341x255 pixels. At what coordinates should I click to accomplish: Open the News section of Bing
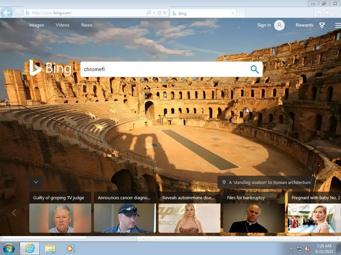point(87,25)
